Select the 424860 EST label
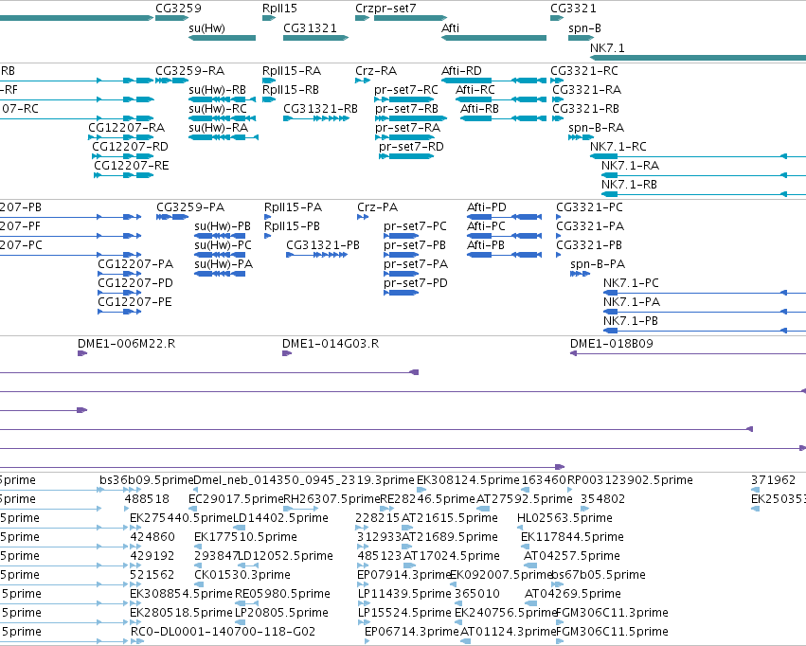This screenshot has height=646, width=806. click(x=152, y=537)
